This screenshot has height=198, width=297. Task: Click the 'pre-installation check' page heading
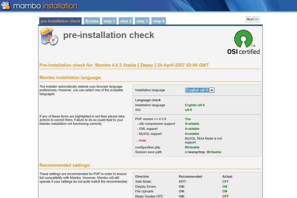click(108, 35)
